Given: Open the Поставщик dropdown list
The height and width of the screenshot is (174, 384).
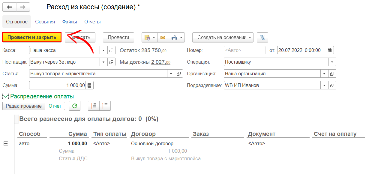Looking at the screenshot, I should 103,62.
